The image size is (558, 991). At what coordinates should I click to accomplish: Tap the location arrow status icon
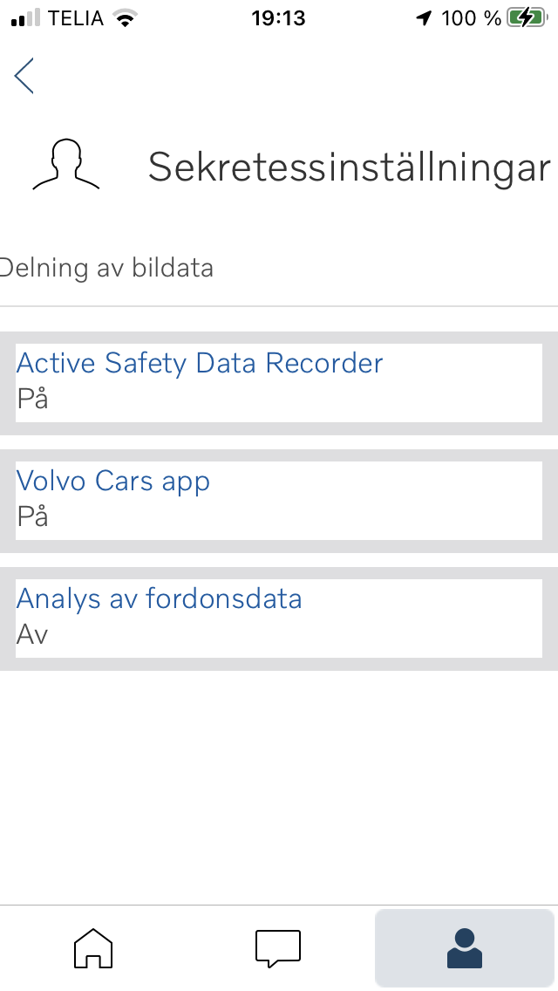[424, 18]
